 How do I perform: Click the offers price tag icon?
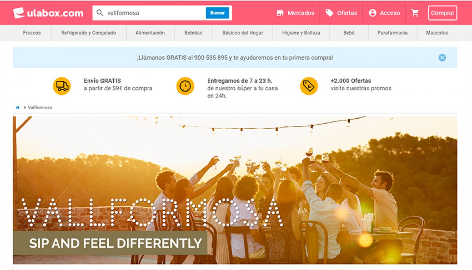click(x=309, y=86)
